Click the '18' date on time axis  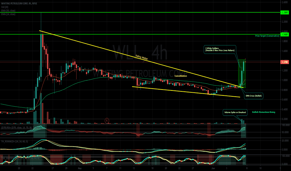pyautogui.click(x=152, y=168)
